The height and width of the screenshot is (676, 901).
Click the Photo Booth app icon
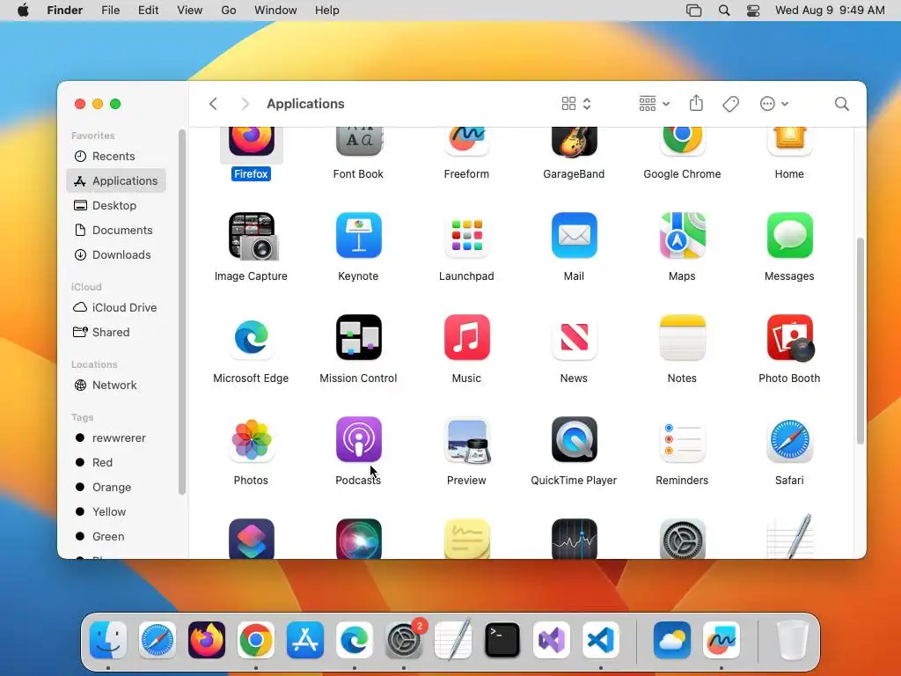click(x=789, y=337)
